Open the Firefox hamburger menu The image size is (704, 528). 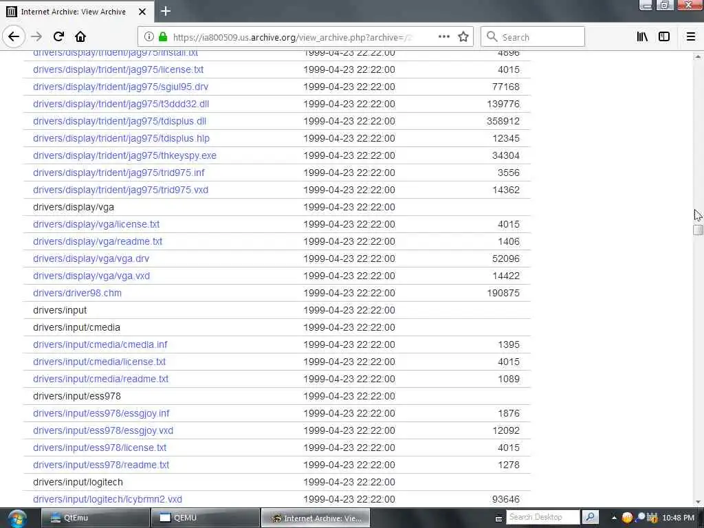click(x=690, y=37)
